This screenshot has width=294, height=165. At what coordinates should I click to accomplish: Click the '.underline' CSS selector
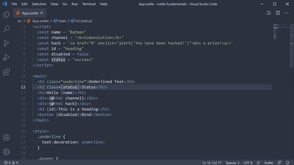click(49, 137)
